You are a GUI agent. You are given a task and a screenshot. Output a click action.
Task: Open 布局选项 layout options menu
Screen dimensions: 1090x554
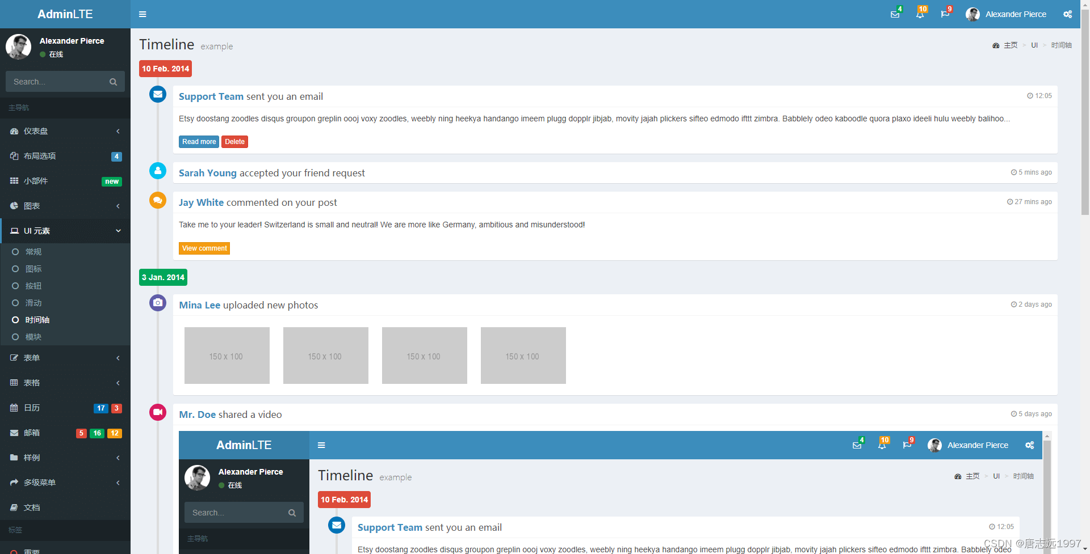pos(65,156)
